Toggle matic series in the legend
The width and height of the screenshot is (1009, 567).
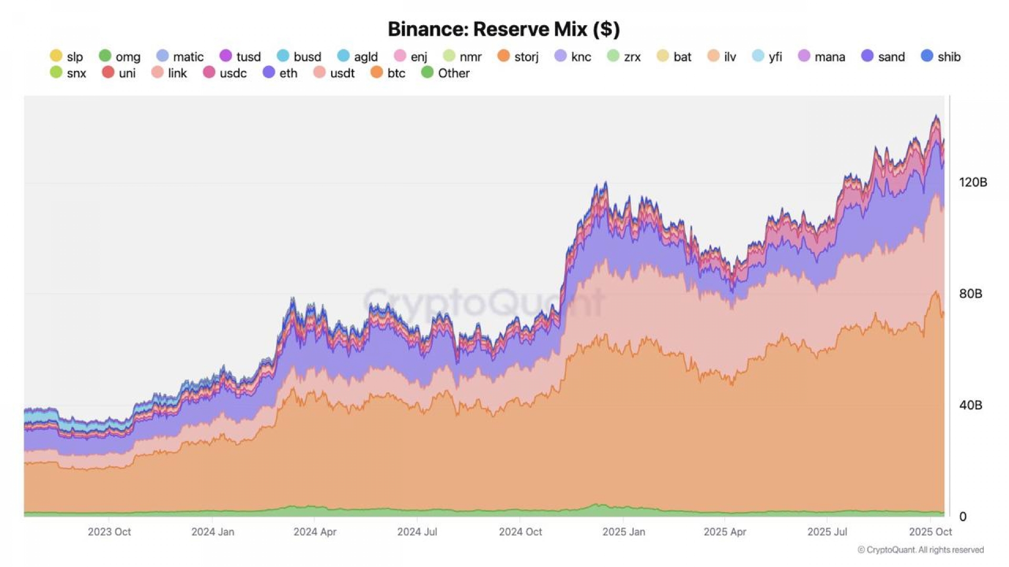180,56
